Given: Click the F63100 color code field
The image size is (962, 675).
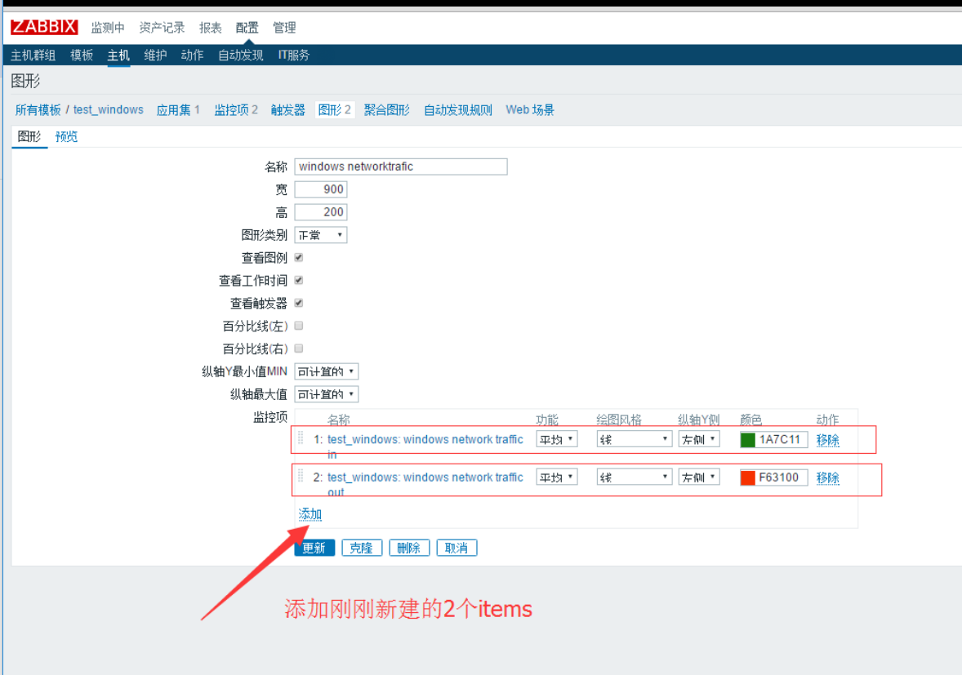Looking at the screenshot, I should (781, 477).
